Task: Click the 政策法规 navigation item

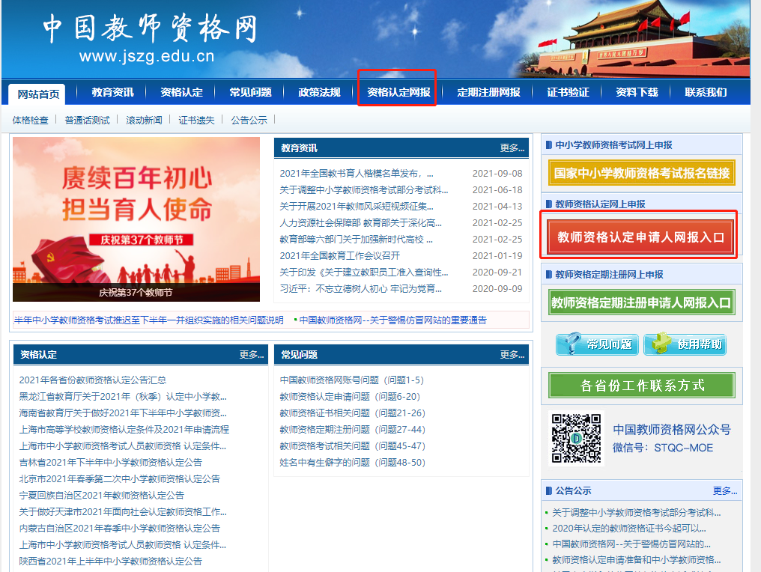Action: (x=319, y=92)
